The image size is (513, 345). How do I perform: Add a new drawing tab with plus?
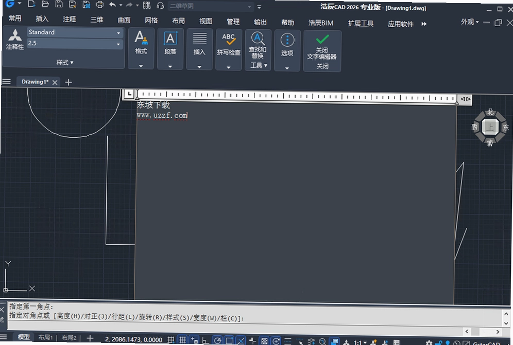(x=69, y=82)
